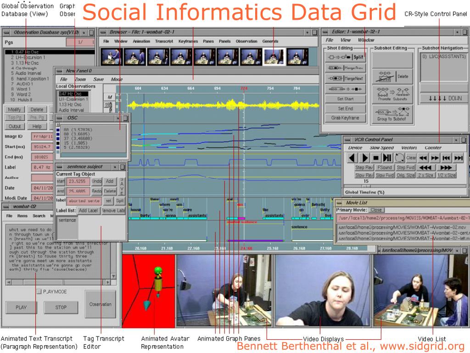The image size is (470, 353).
Task: Click Primary Movie path field
Action: [403, 218]
